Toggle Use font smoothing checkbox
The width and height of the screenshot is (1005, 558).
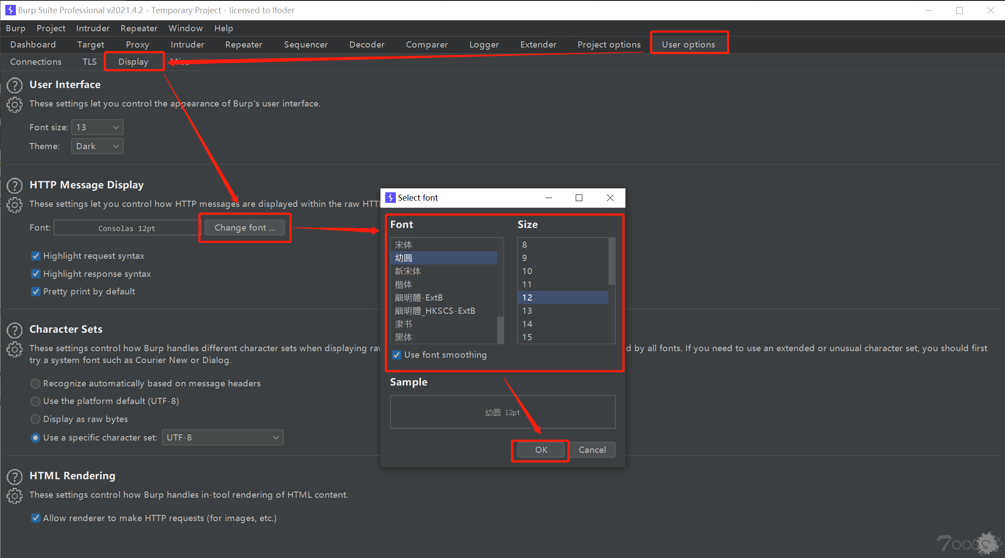397,355
